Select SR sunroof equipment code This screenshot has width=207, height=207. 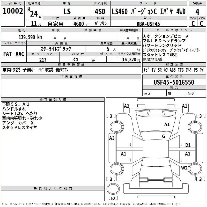[160, 70]
